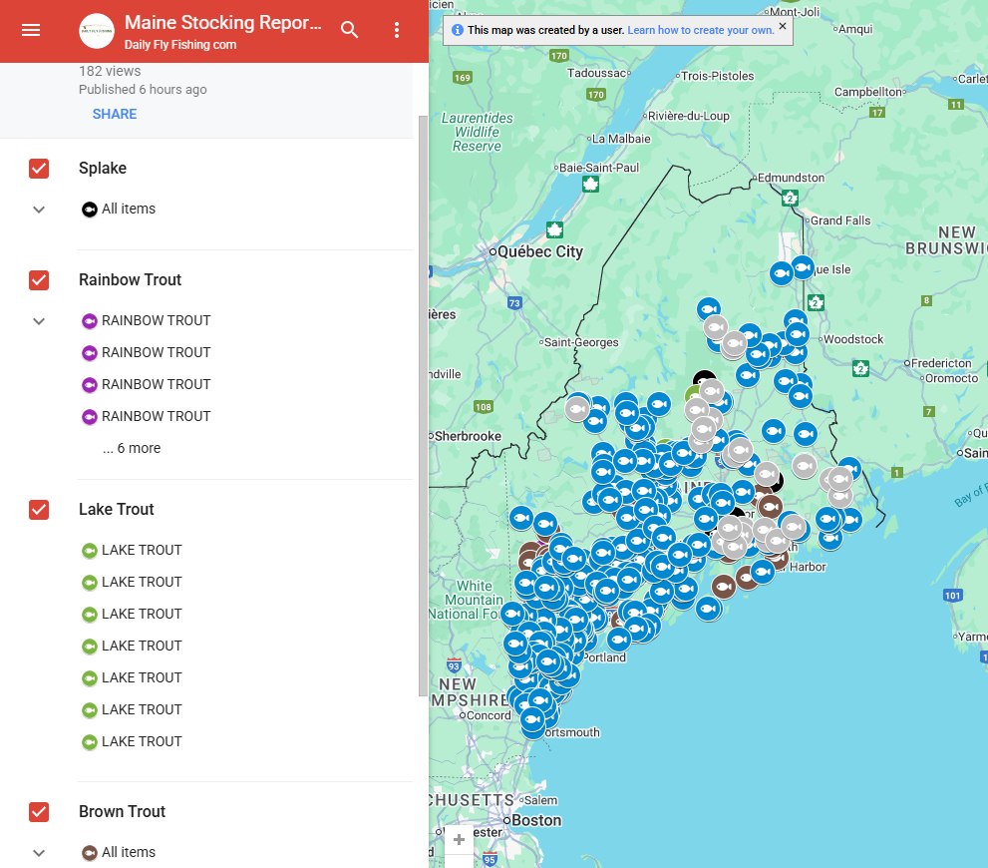Select the Brown Trout 'All items' entry
The width and height of the screenshot is (988, 868).
(119, 852)
